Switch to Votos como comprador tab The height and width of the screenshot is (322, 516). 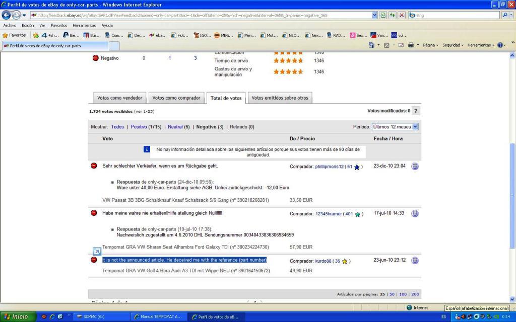(x=176, y=98)
